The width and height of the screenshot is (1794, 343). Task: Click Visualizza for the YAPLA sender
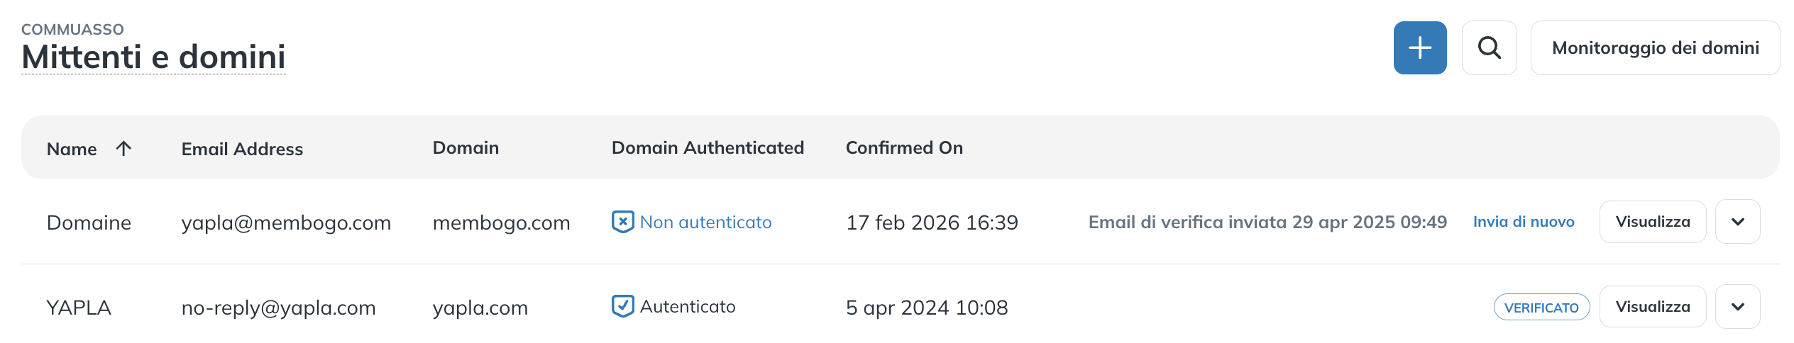1652,307
